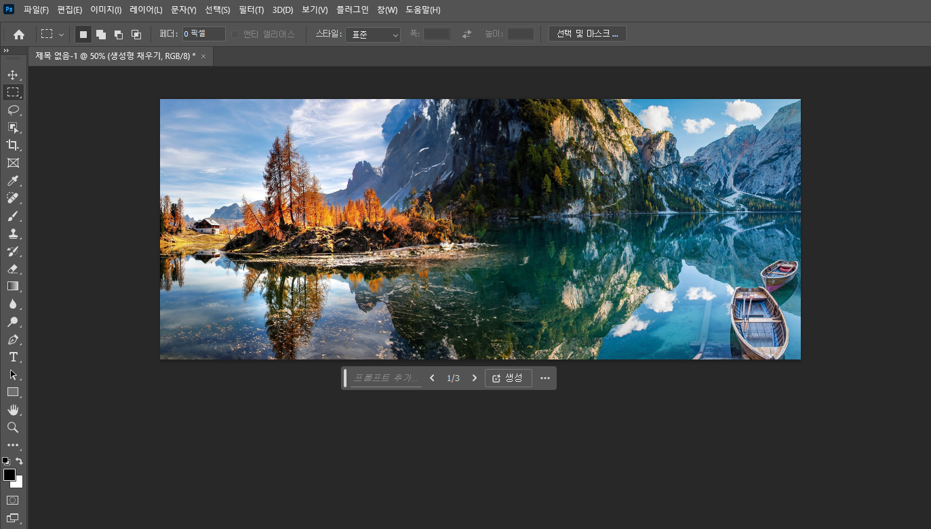Open the 파일(F) menu
This screenshot has height=529, width=931.
(x=36, y=10)
